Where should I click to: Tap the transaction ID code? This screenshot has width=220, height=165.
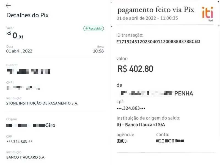[x=158, y=42]
